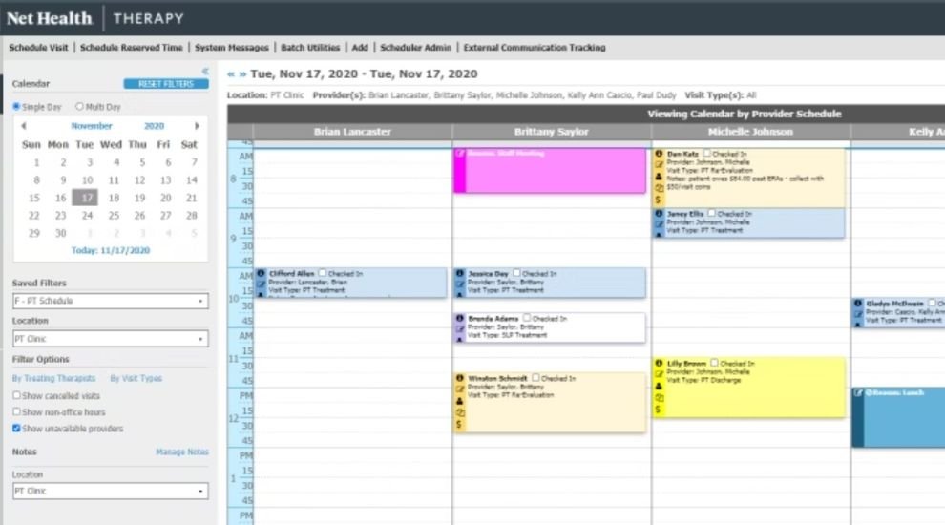Open the Notes Location dropdown
Viewport: 945px width, 525px height.
111,491
